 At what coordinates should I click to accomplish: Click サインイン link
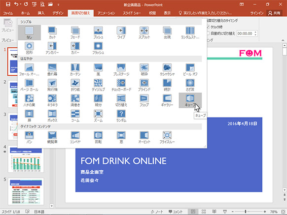point(257,13)
